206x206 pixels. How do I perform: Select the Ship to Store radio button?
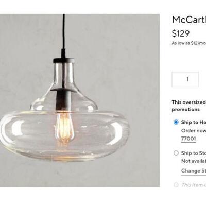coord(176,153)
